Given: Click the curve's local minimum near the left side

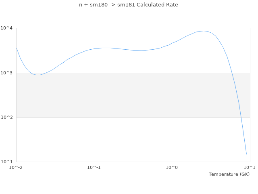Looking at the screenshot, I should (38, 75).
